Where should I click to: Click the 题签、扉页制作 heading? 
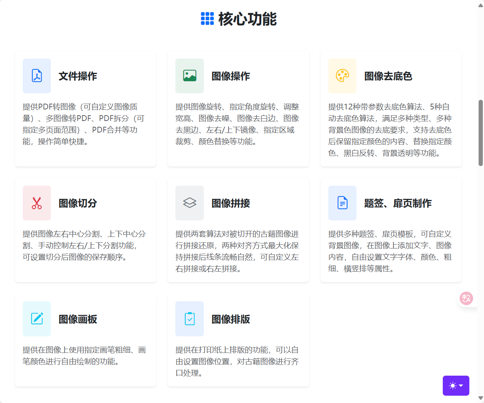pyautogui.click(x=398, y=203)
